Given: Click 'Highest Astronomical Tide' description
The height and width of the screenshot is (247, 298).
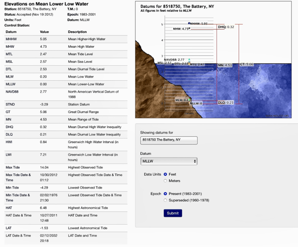Looking at the screenshot, I should tap(88, 208).
